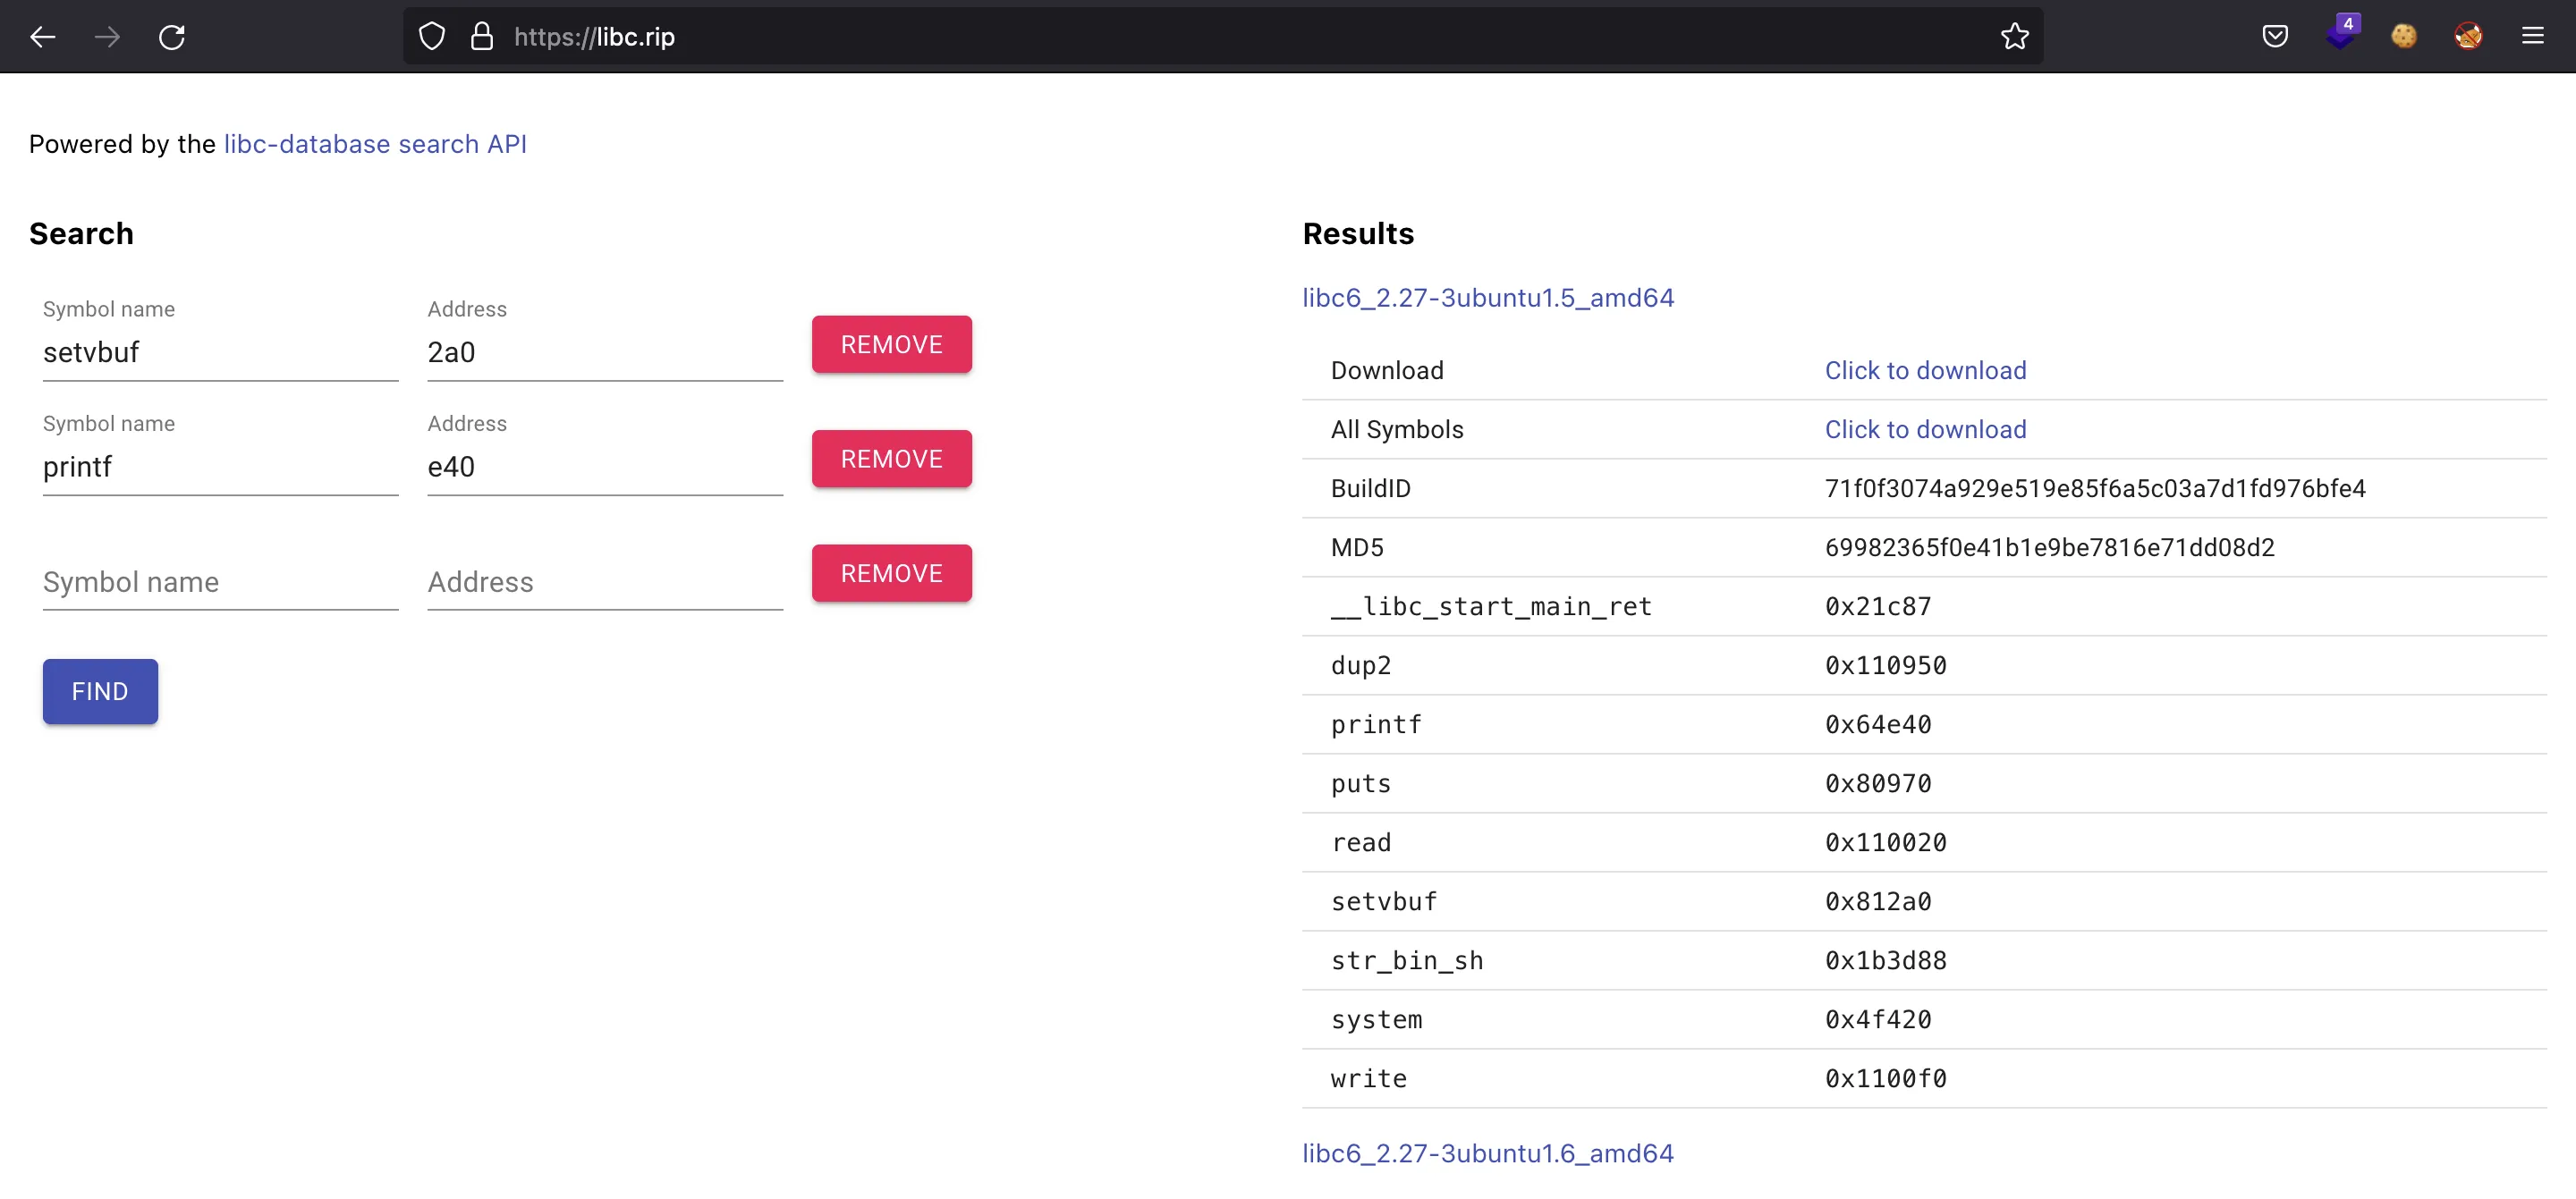Edit the setvbuf symbol name field
Viewport: 2576px width, 1199px height.
pyautogui.click(x=220, y=352)
